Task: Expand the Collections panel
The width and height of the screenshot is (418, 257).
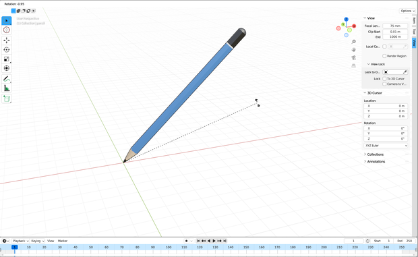Action: pos(375,154)
